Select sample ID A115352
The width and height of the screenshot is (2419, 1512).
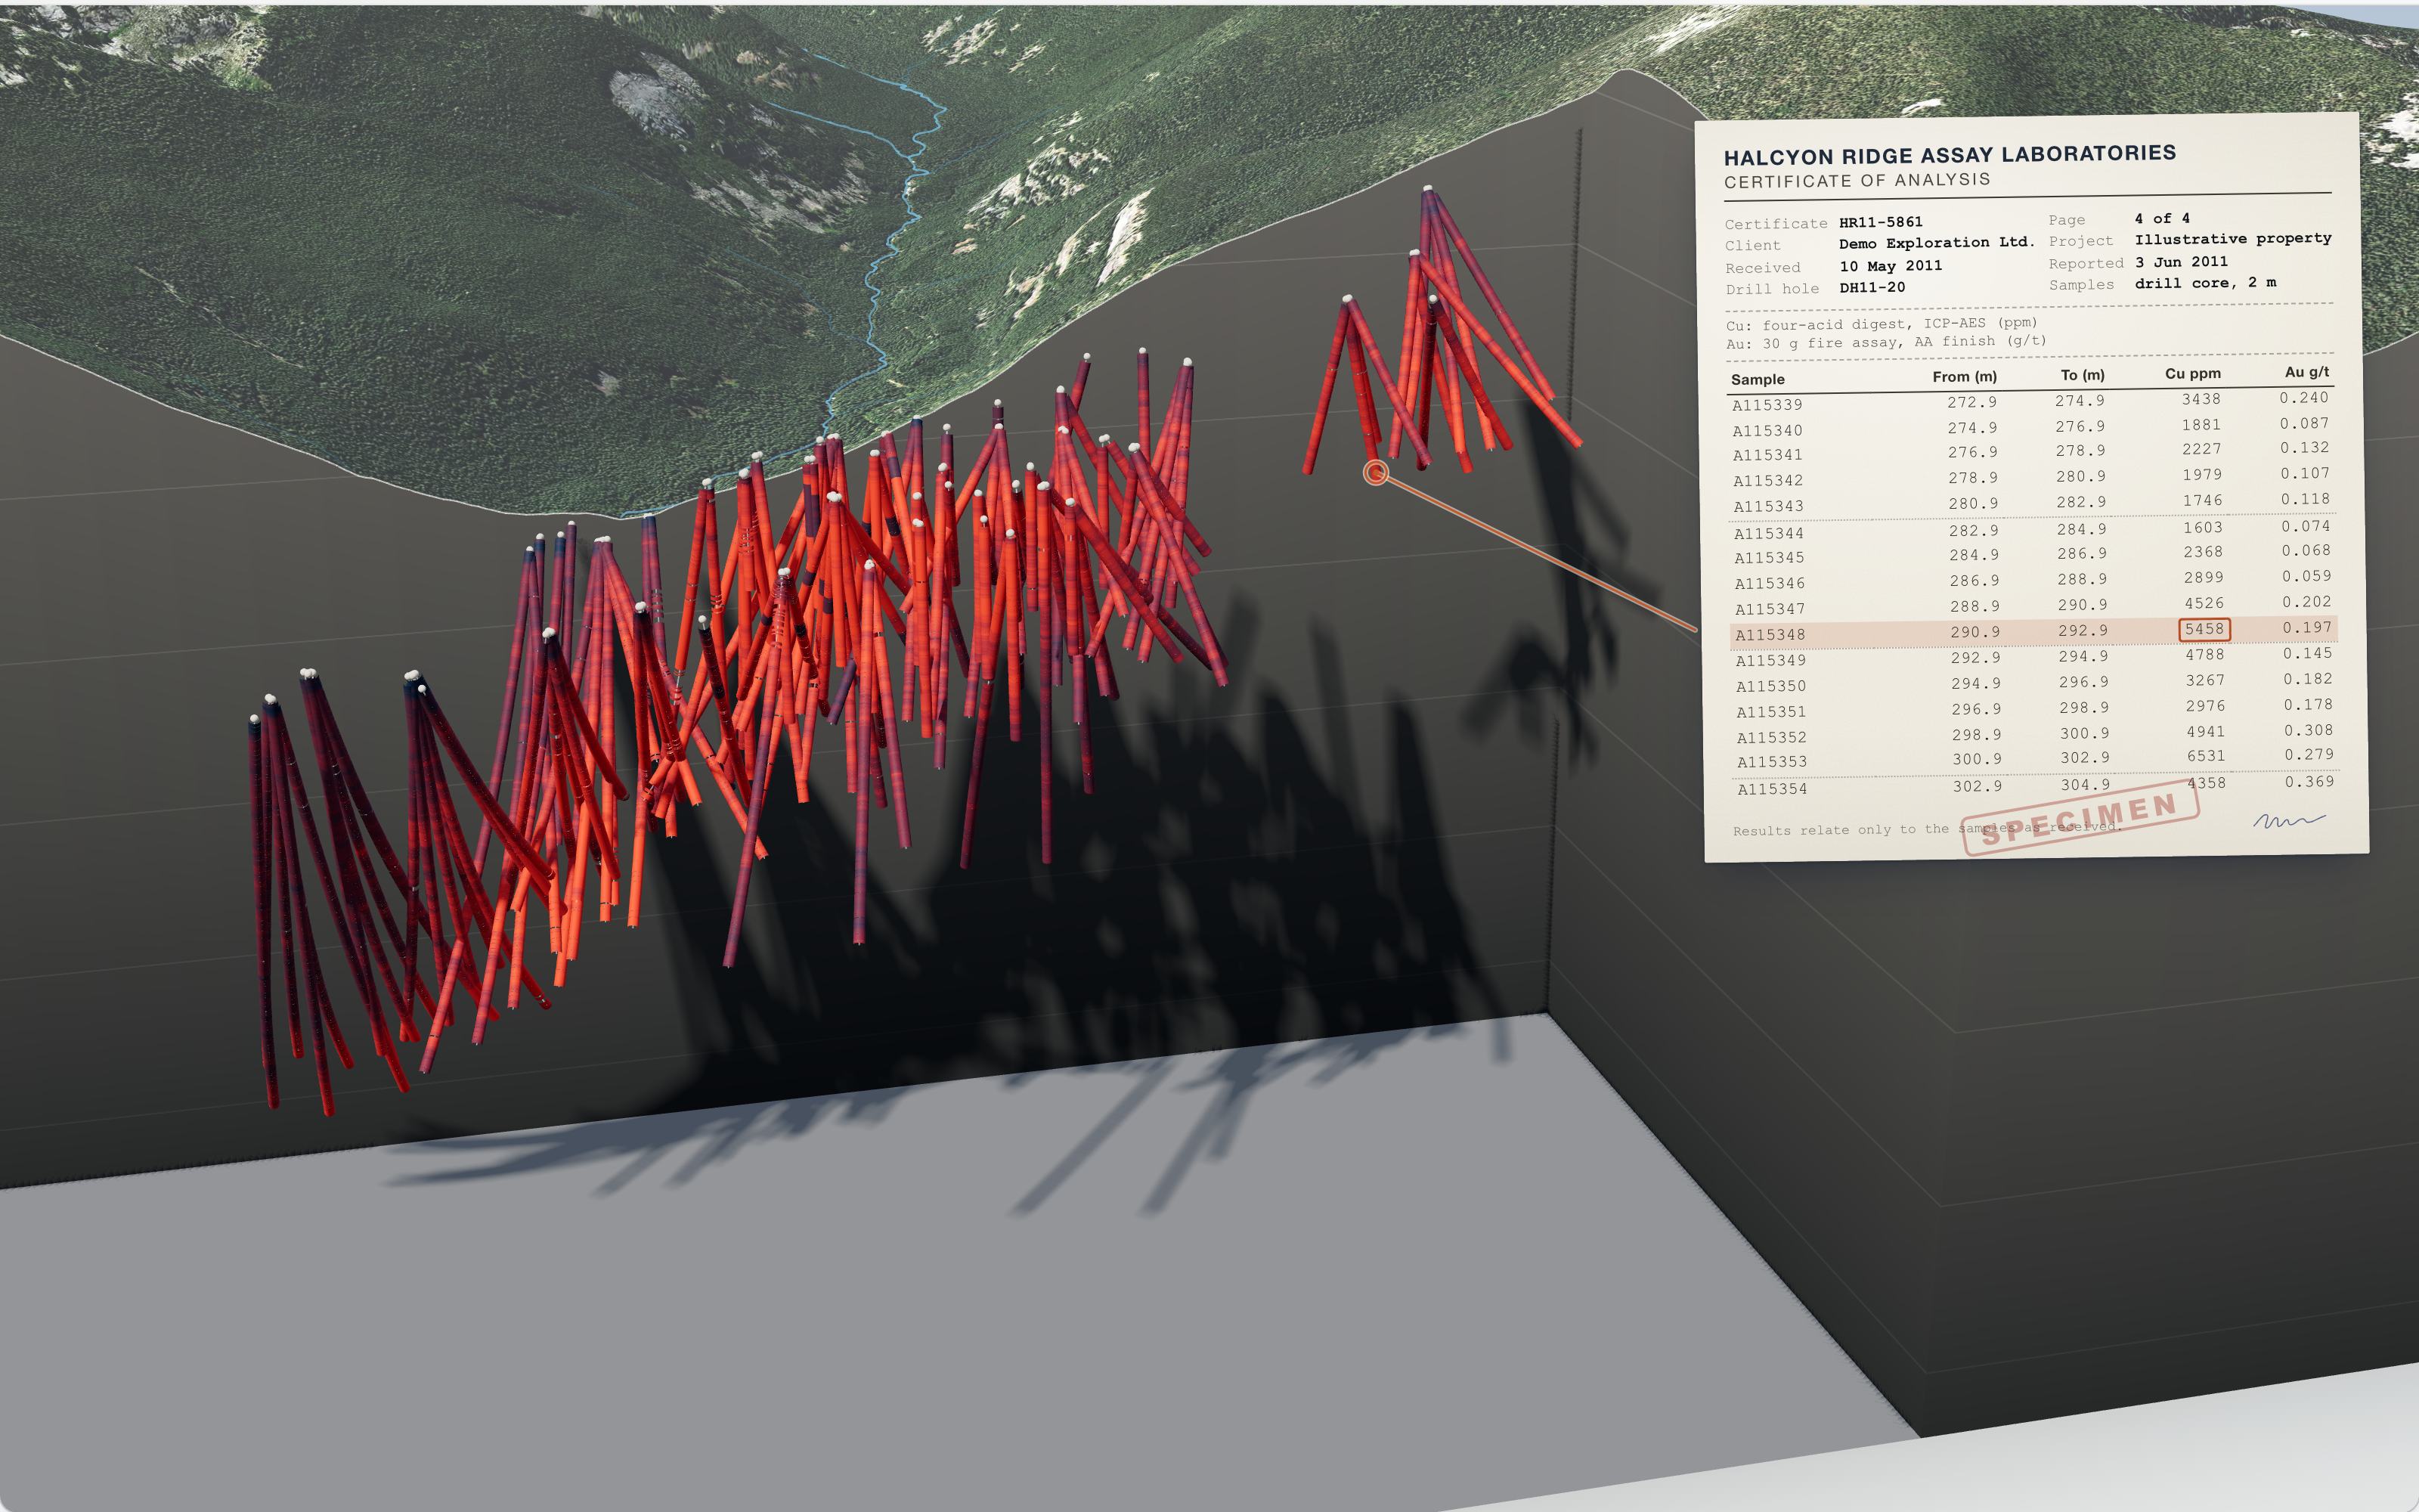pos(1771,738)
